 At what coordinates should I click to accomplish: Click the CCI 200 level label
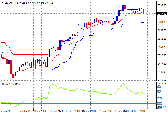tap(159, 86)
